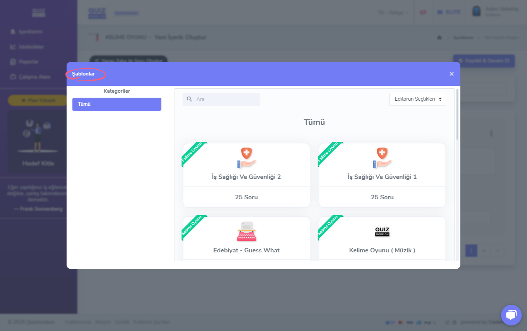Open the Editörün Seçtikleri sort dropdown
Screen dimensions: 527x331
[x=417, y=99]
